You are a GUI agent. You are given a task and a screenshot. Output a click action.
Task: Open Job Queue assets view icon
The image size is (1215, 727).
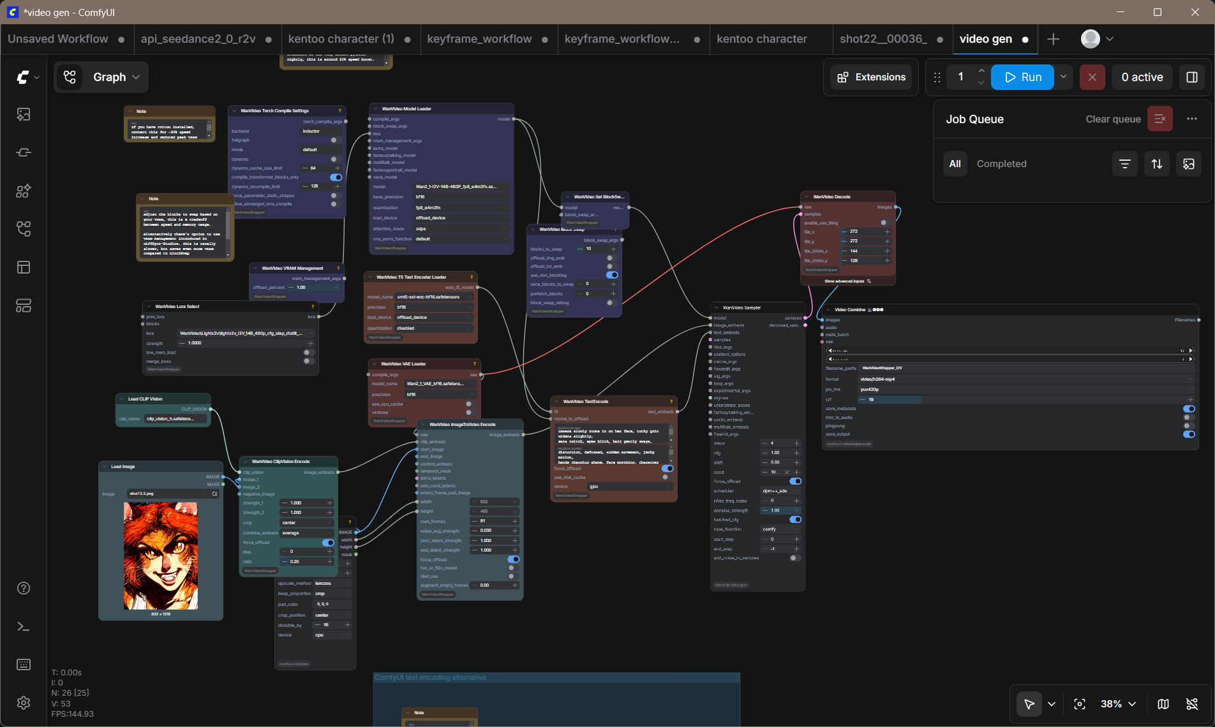1189,164
